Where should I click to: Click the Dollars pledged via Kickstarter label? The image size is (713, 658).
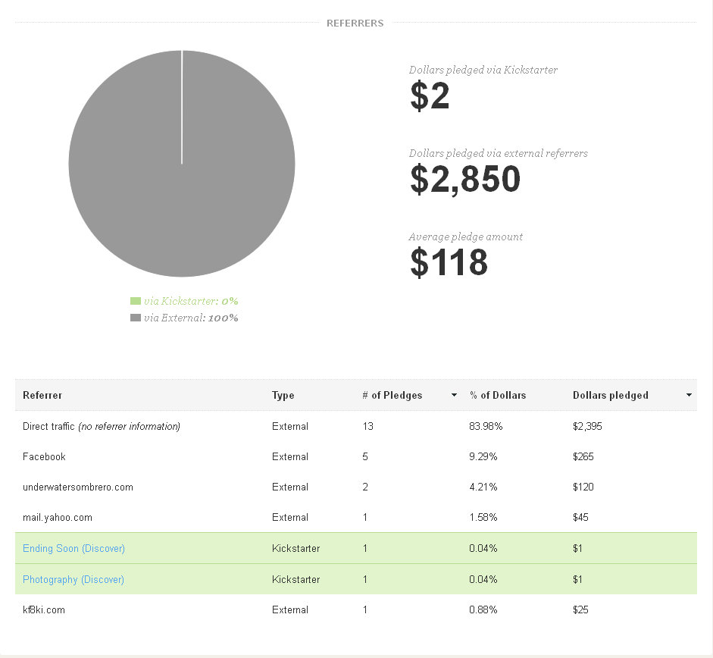click(483, 70)
